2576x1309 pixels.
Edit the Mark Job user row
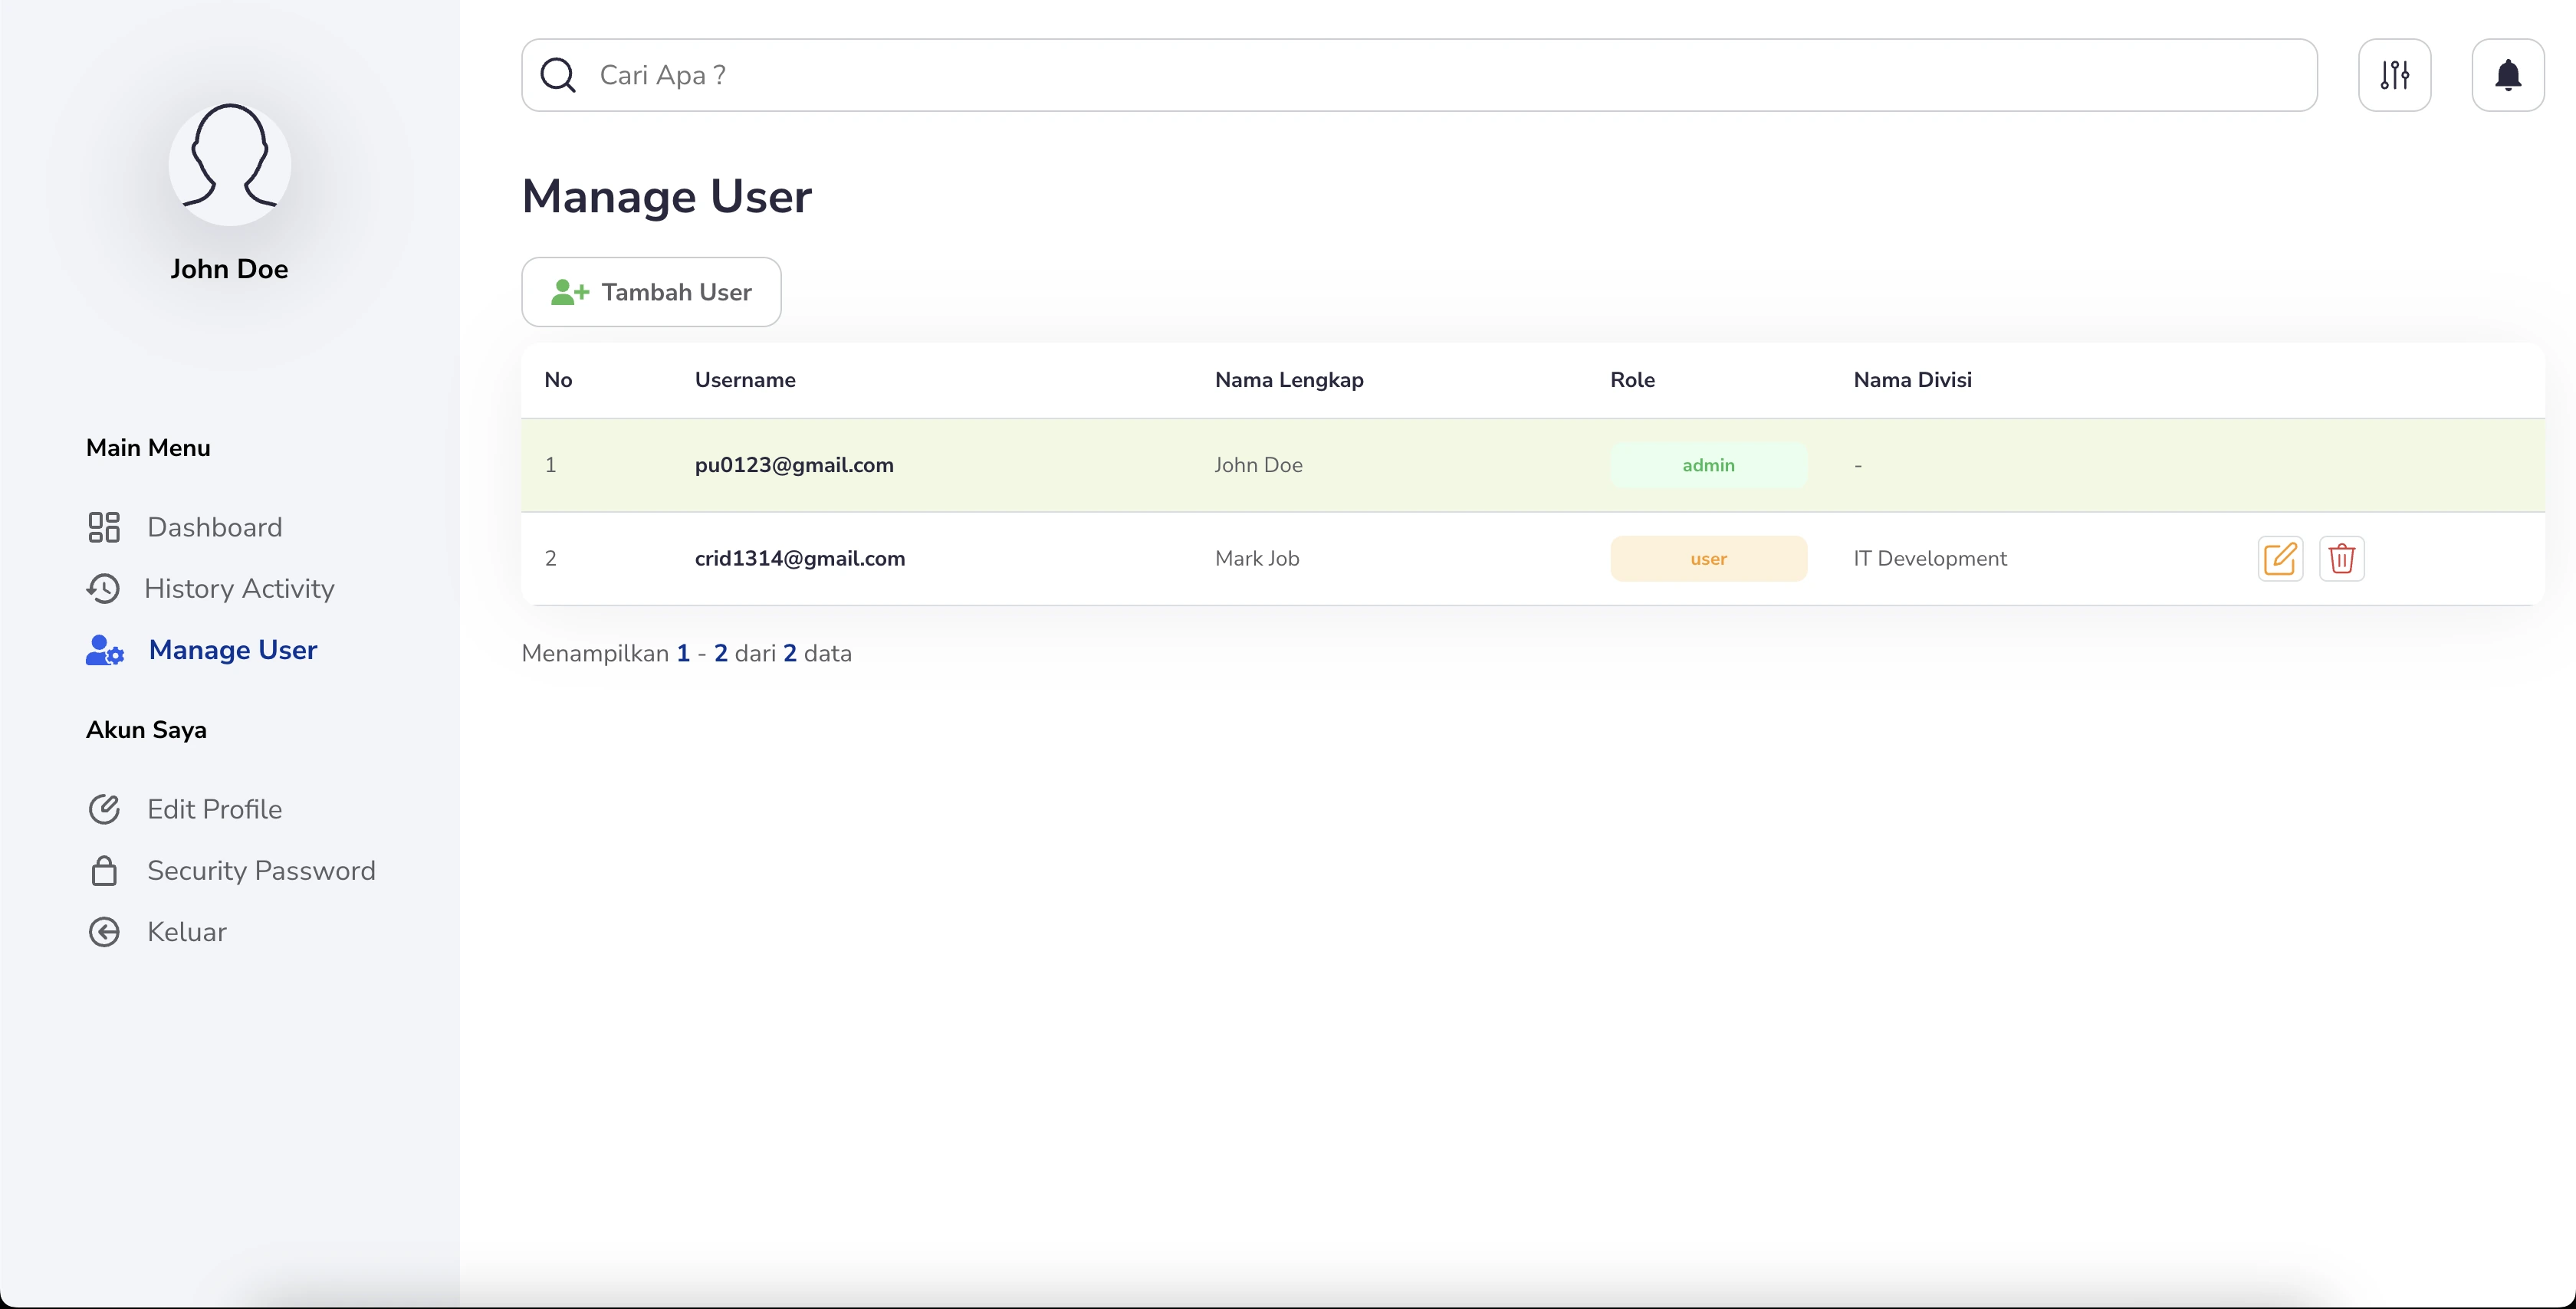coord(2280,558)
